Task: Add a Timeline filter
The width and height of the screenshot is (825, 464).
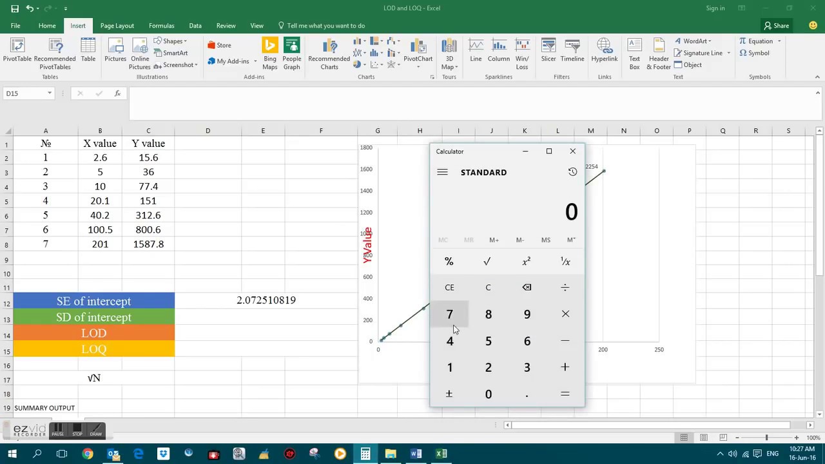Action: 572,51
